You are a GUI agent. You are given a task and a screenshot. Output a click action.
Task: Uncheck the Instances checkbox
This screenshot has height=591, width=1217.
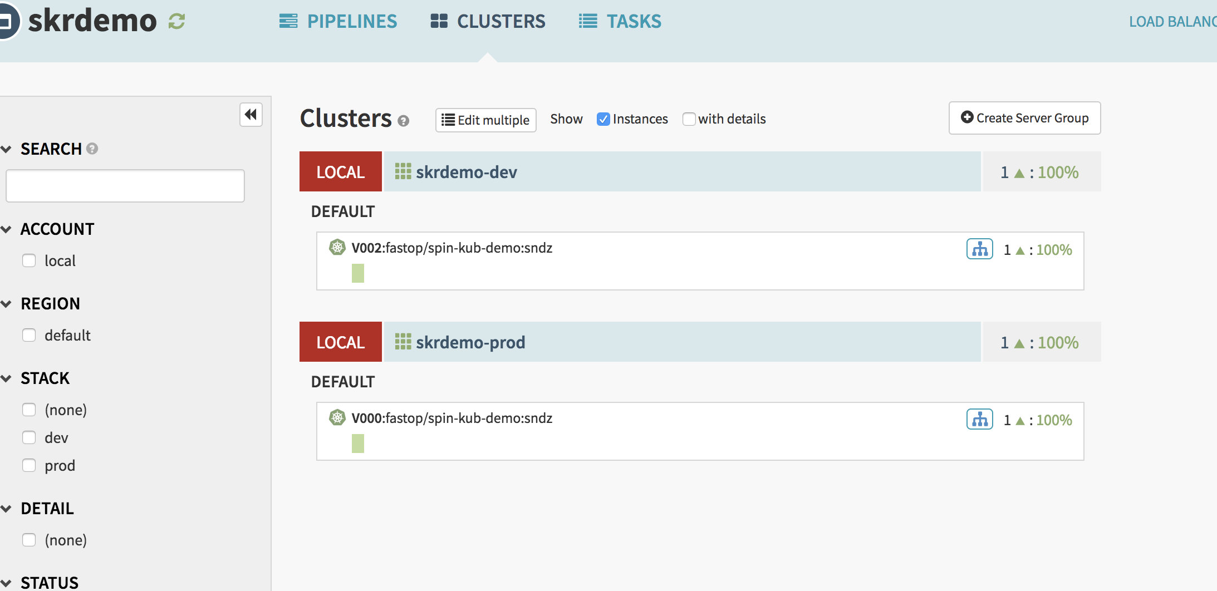point(603,119)
